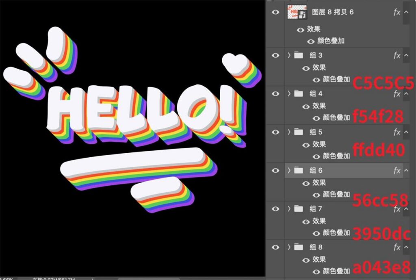Viewport: 416px width, 280px height.
Task: Select the group name 组 7
Action: coord(316,209)
